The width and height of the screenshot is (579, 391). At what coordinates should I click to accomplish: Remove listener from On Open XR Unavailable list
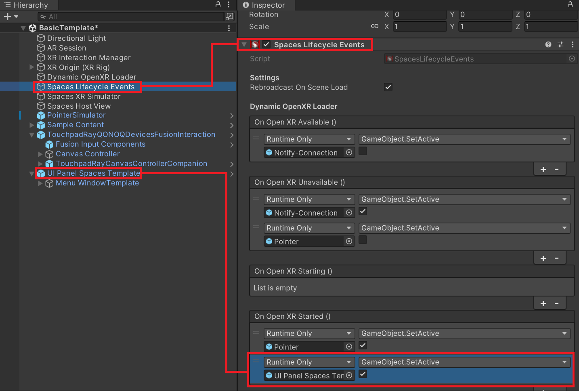click(x=557, y=258)
